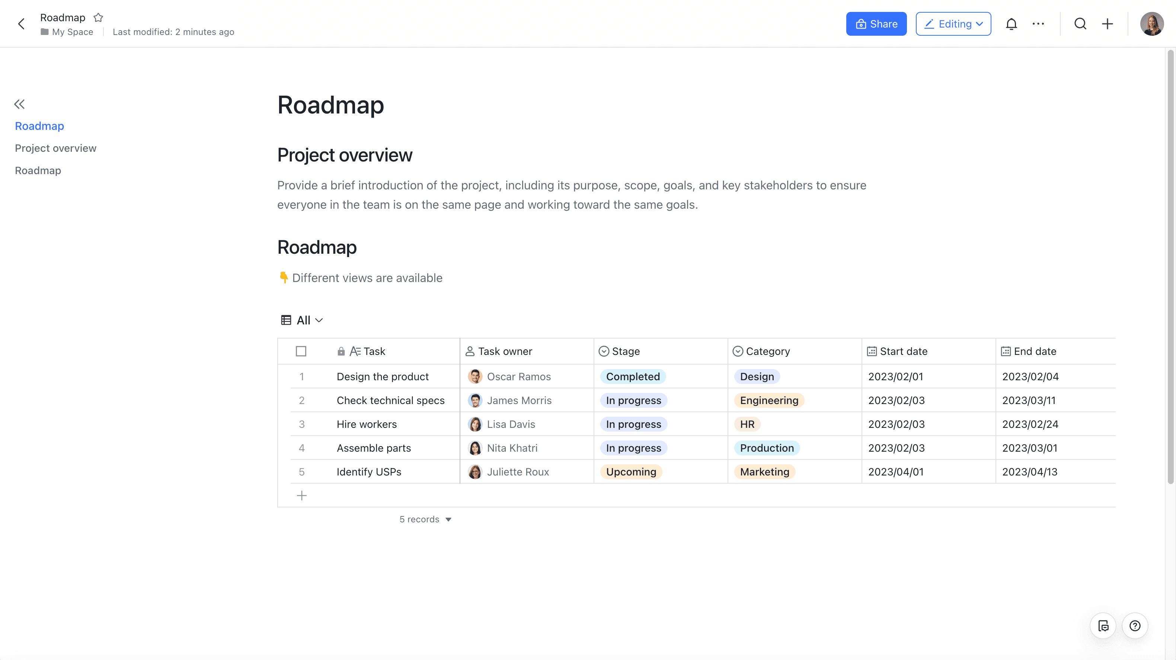Image resolution: width=1176 pixels, height=660 pixels.
Task: Click the search magnifier icon
Action: pos(1080,24)
